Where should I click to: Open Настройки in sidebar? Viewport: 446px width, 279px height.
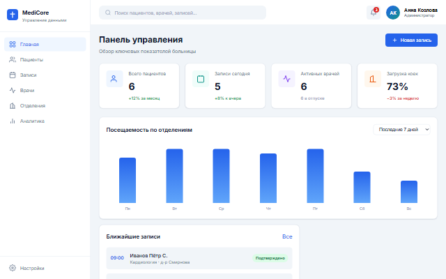pyautogui.click(x=45, y=268)
